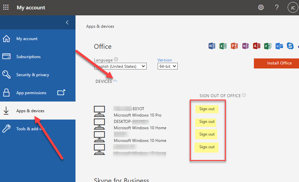Open Security & privacy section
Image resolution: width=299 pixels, height=182 pixels.
[x=38, y=75]
